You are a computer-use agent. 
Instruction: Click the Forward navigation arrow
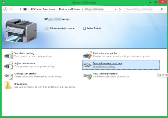pos(11,9)
